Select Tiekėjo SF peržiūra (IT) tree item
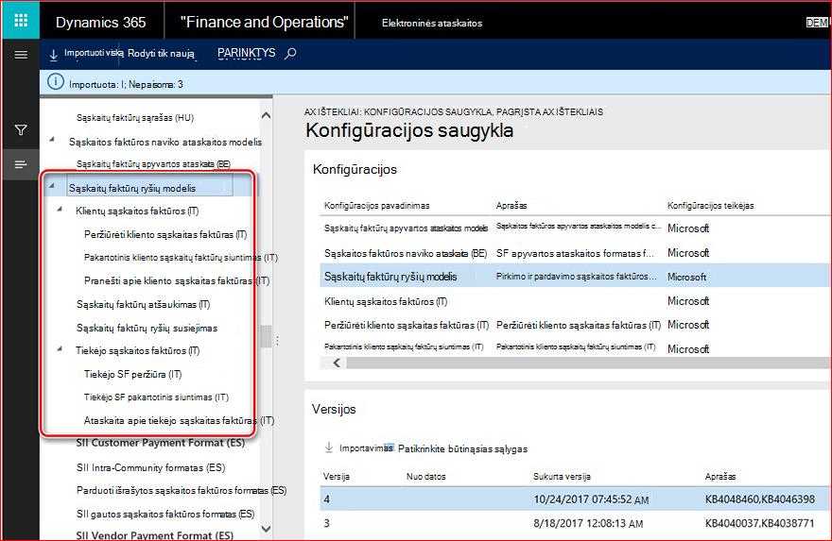The height and width of the screenshot is (541, 832). [x=132, y=374]
